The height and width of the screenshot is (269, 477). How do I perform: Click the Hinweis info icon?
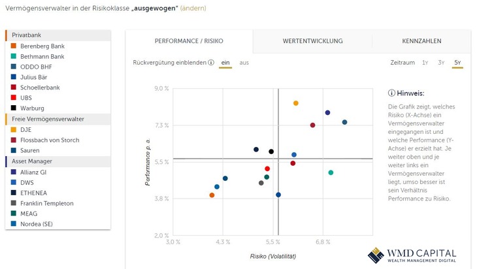pos(391,93)
